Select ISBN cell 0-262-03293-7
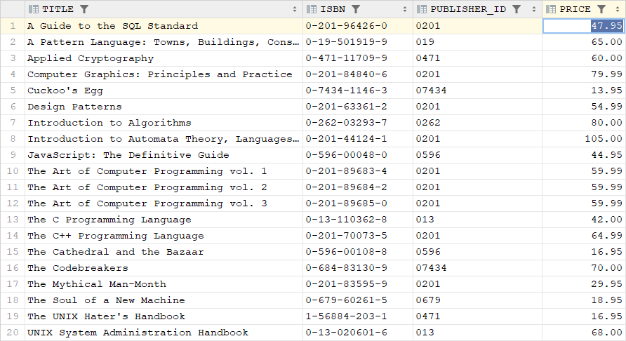 point(358,123)
